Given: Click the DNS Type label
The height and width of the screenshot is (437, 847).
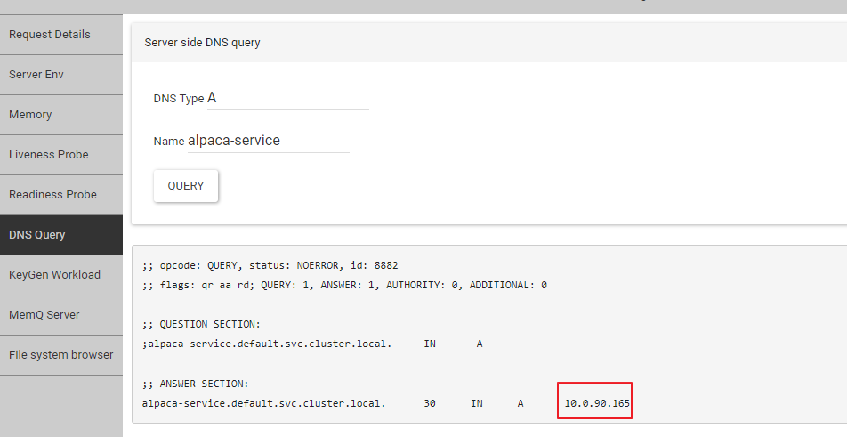Looking at the screenshot, I should 179,99.
